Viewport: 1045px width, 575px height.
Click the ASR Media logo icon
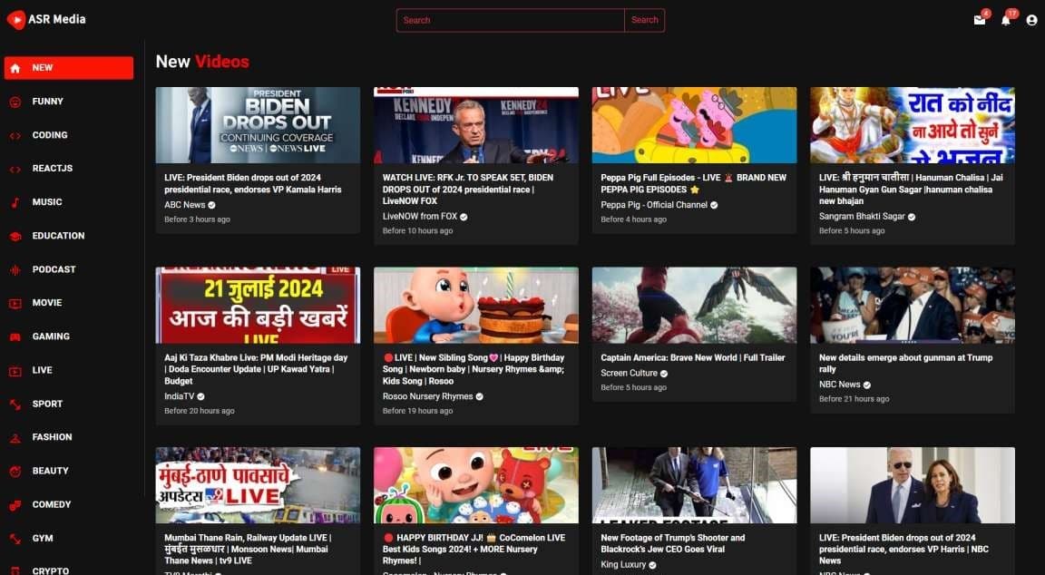coord(16,20)
